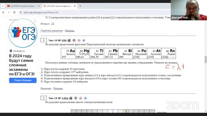Click the gray circle icon of task 696
Image resolution: width=207 pixels, height=116 pixels.
[74, 40]
